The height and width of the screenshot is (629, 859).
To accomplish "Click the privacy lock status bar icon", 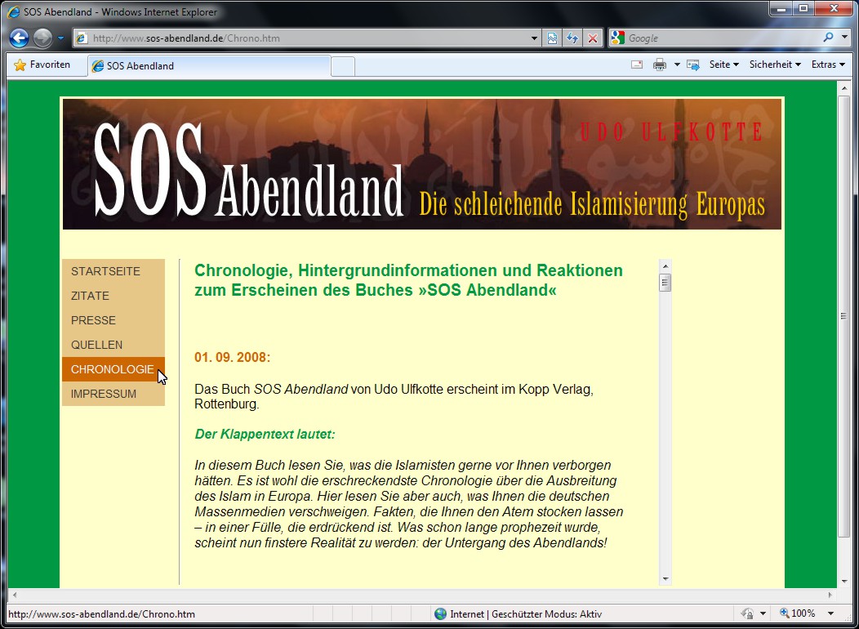I will click(747, 613).
